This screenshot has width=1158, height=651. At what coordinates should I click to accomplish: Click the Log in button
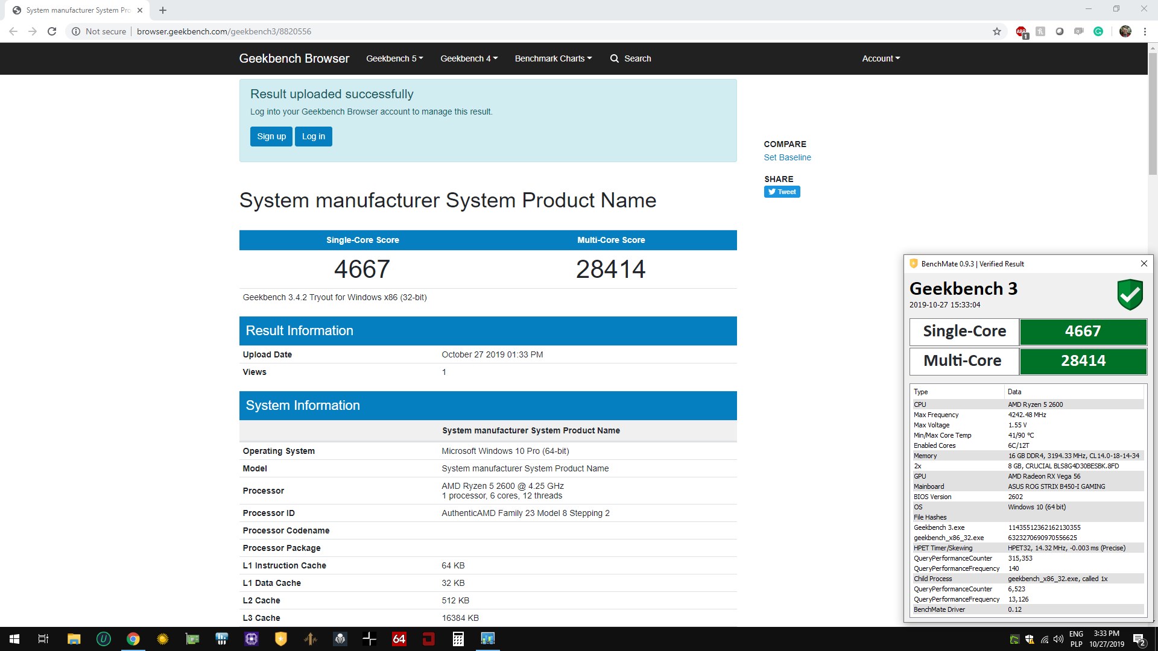click(314, 136)
